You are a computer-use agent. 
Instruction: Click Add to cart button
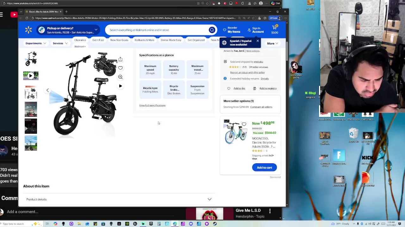point(264,167)
